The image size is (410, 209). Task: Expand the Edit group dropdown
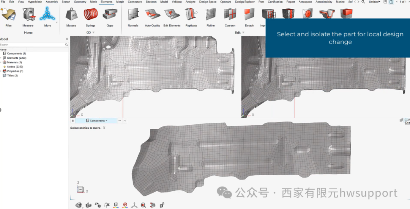click(243, 33)
